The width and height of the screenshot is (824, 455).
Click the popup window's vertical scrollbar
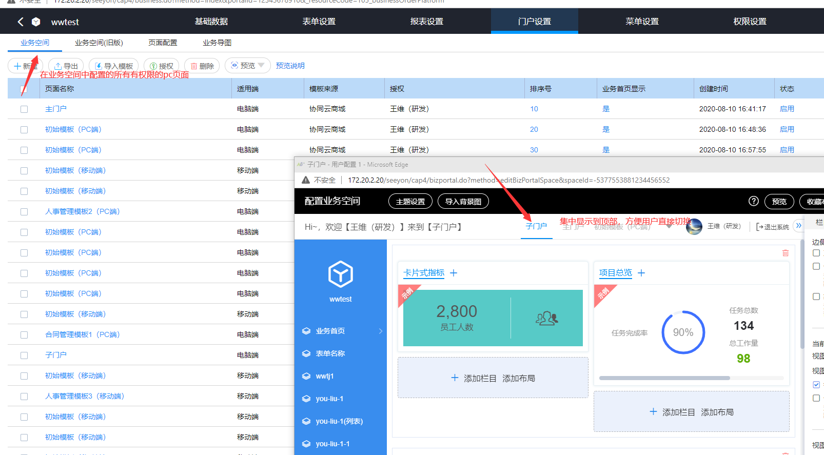pyautogui.click(x=802, y=295)
